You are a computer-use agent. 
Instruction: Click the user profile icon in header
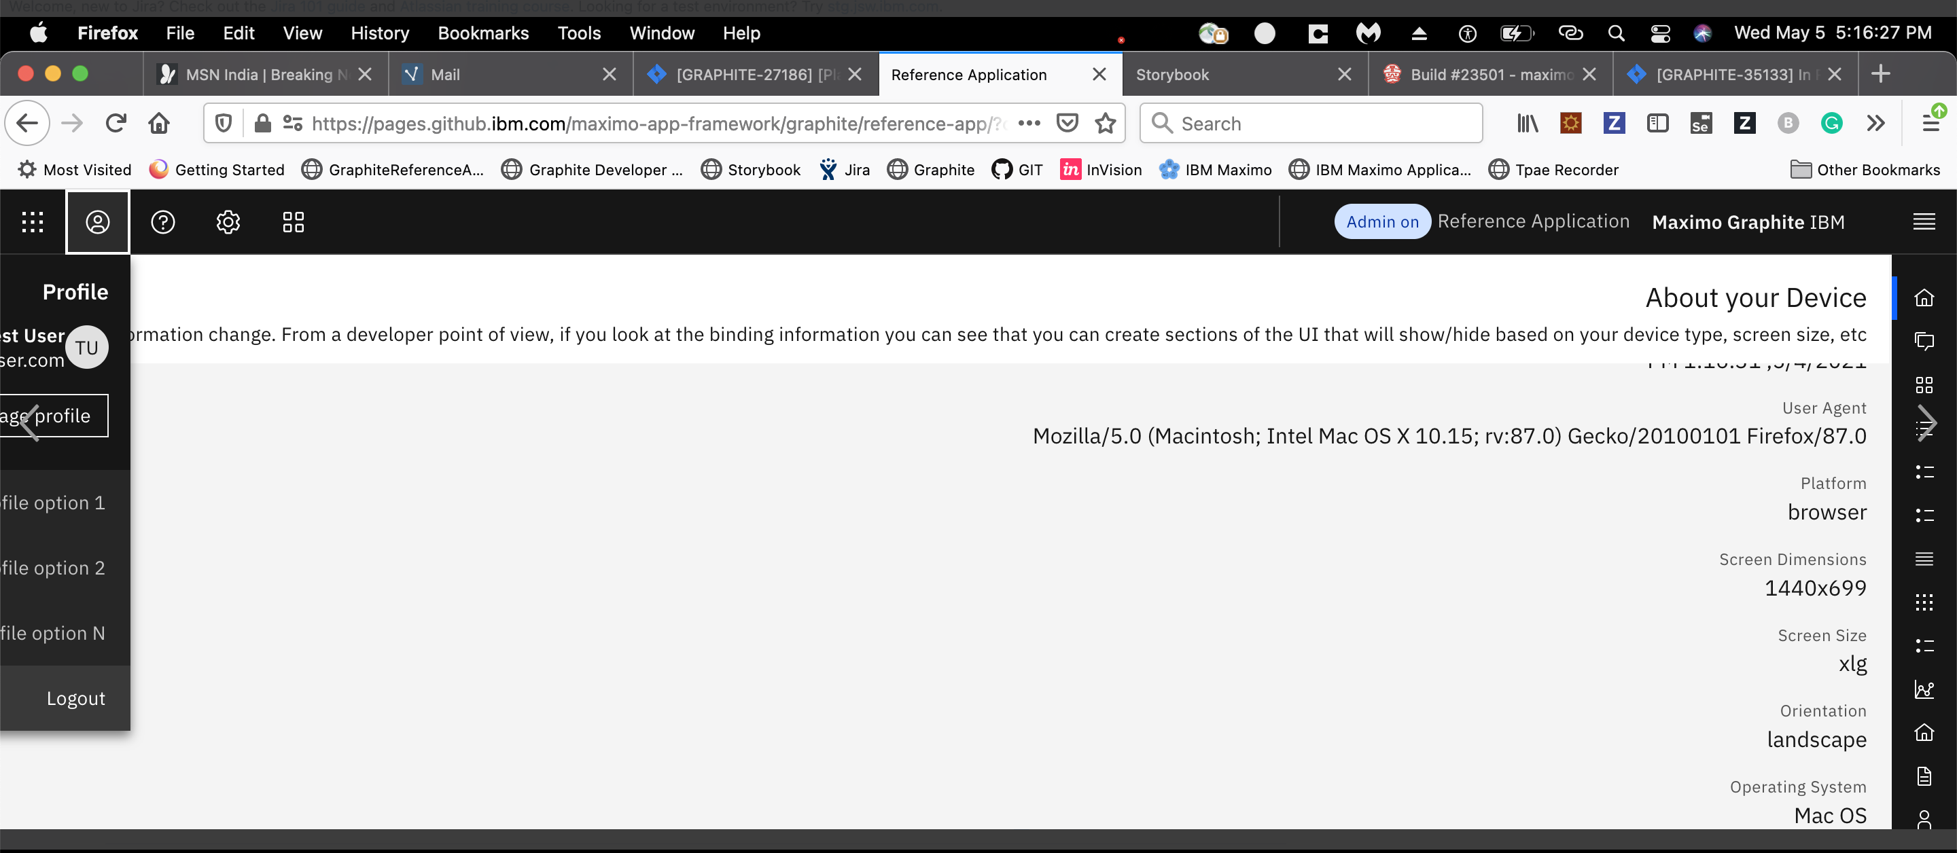click(97, 222)
